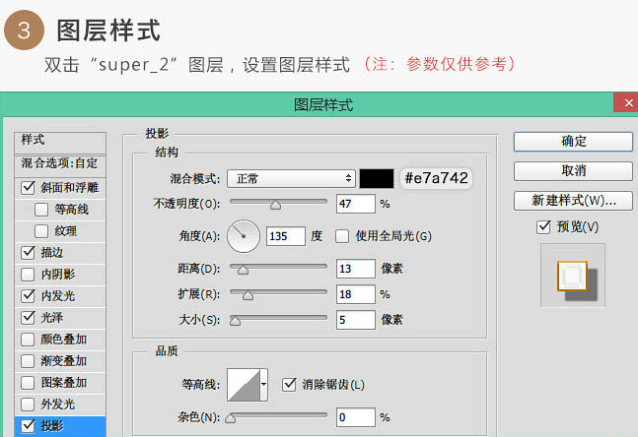This screenshot has width=638, height=437.
Task: Confirm with the 确定 button
Action: pos(573,142)
